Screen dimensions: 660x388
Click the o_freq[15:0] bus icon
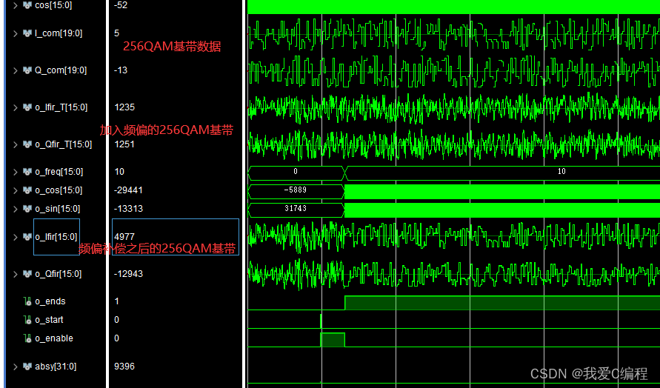pyautogui.click(x=27, y=172)
